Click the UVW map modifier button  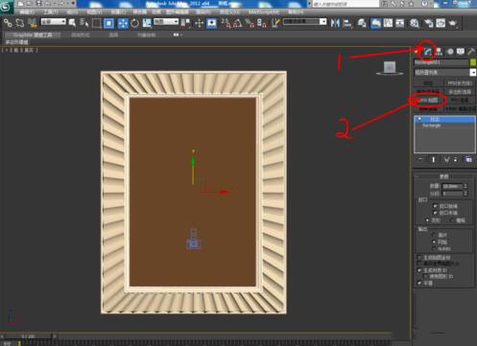(429, 101)
